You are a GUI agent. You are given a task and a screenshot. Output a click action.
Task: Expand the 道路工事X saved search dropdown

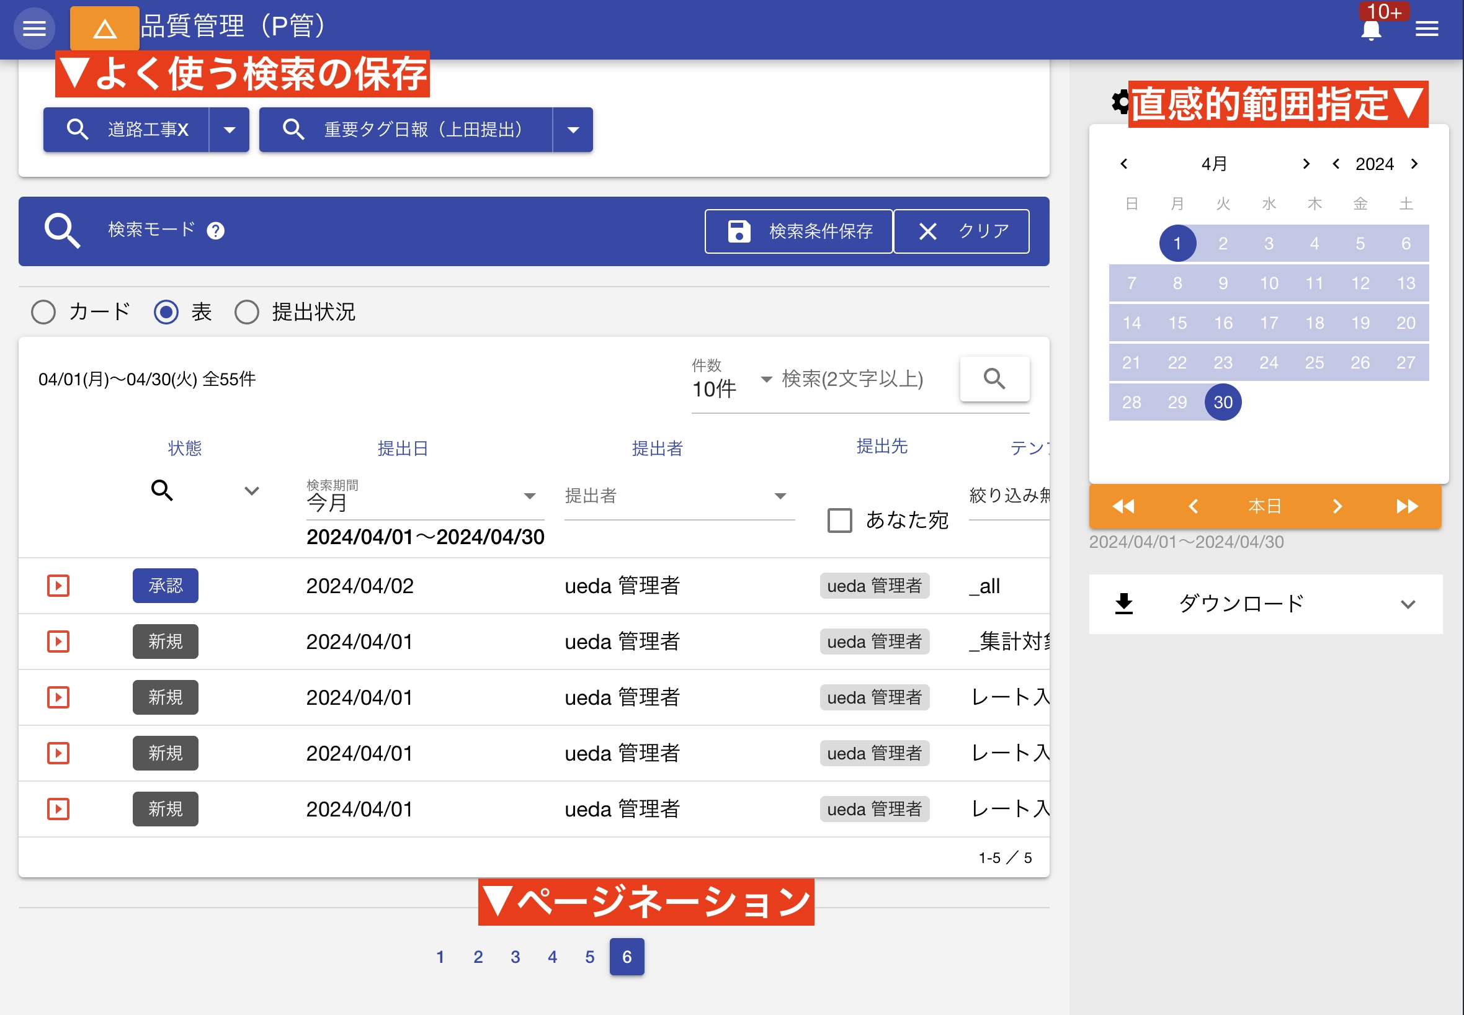click(x=230, y=129)
